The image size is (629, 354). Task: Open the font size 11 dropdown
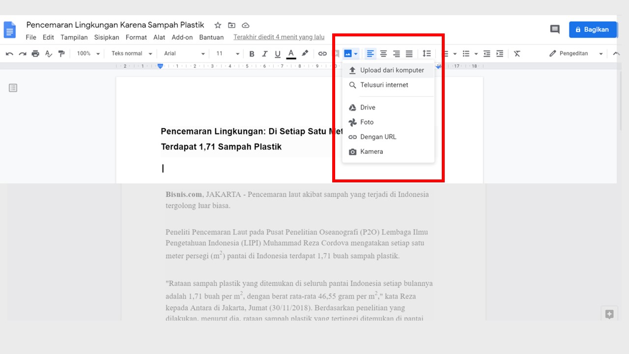228,54
